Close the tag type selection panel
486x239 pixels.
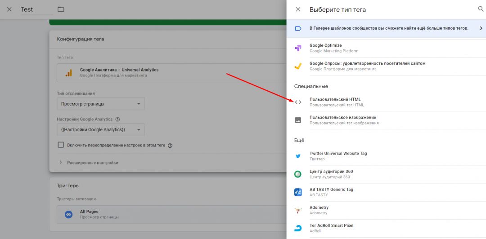[x=298, y=9]
